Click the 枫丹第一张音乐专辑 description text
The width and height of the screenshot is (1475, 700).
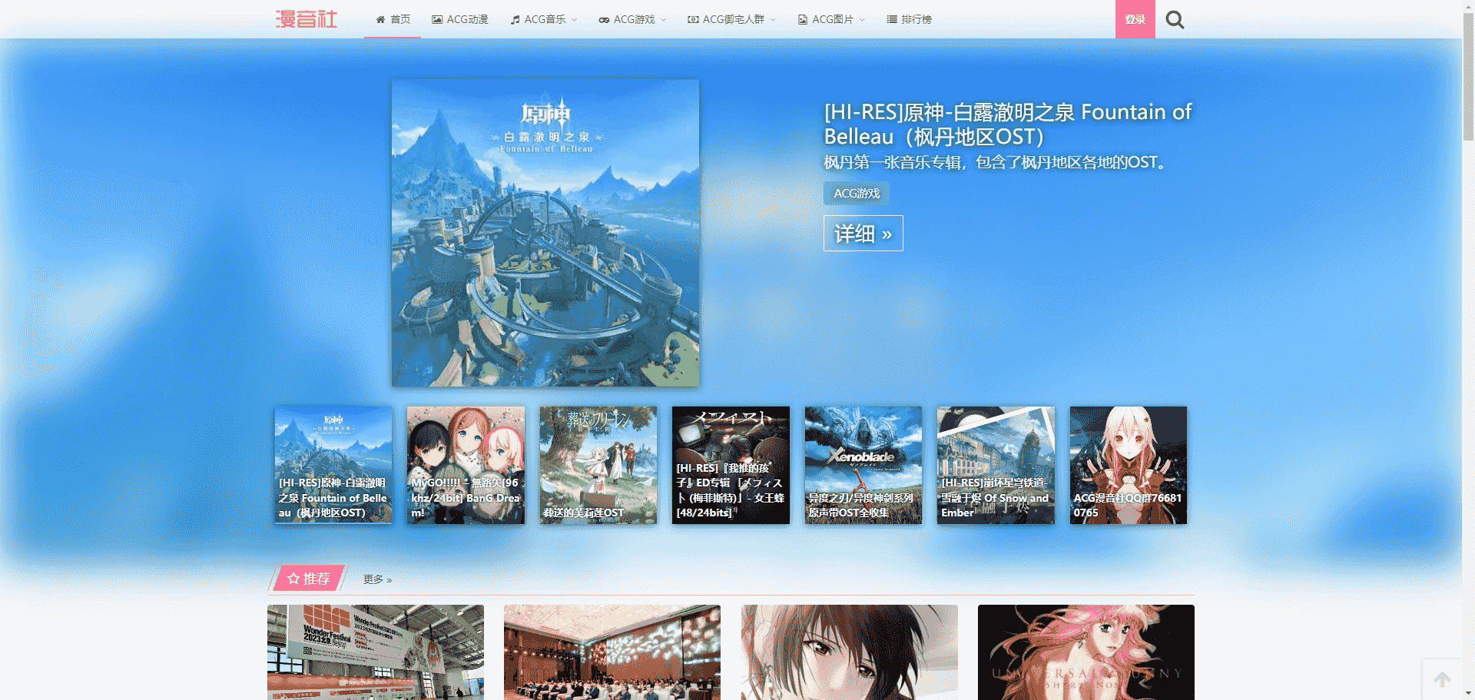[x=996, y=162]
